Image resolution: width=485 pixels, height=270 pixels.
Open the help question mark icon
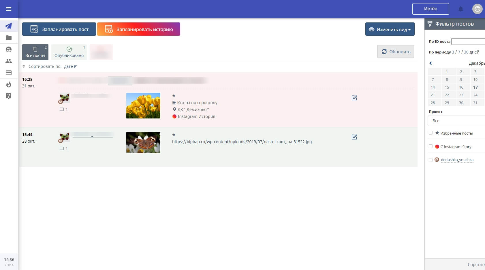pyautogui.click(x=9, y=96)
